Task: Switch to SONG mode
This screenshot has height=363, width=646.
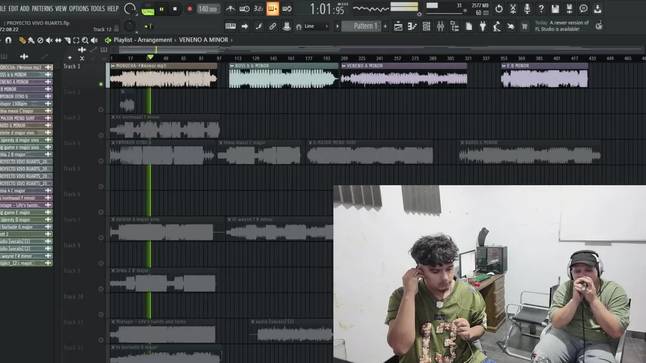Action: 148,12
